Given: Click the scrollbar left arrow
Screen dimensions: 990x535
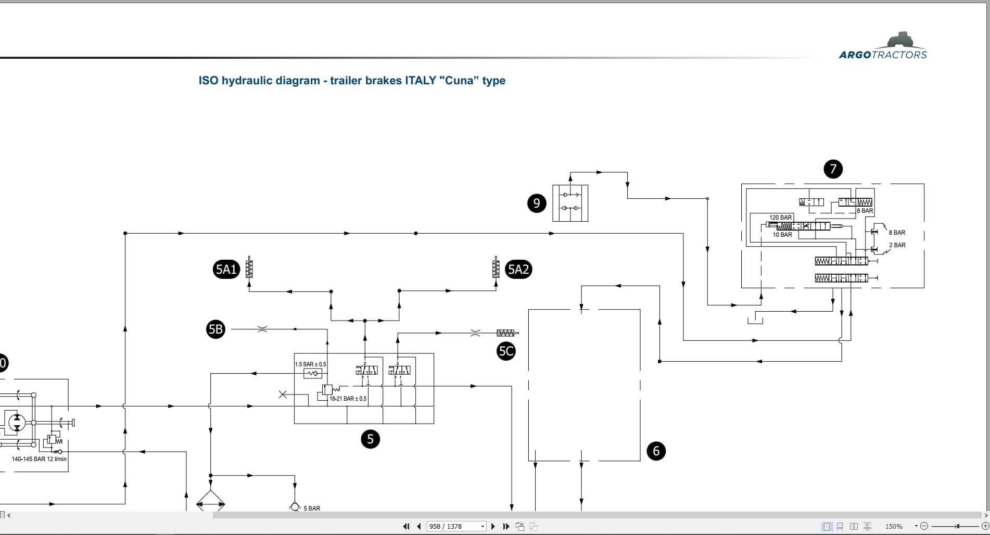Looking at the screenshot, I should pyautogui.click(x=9, y=515).
